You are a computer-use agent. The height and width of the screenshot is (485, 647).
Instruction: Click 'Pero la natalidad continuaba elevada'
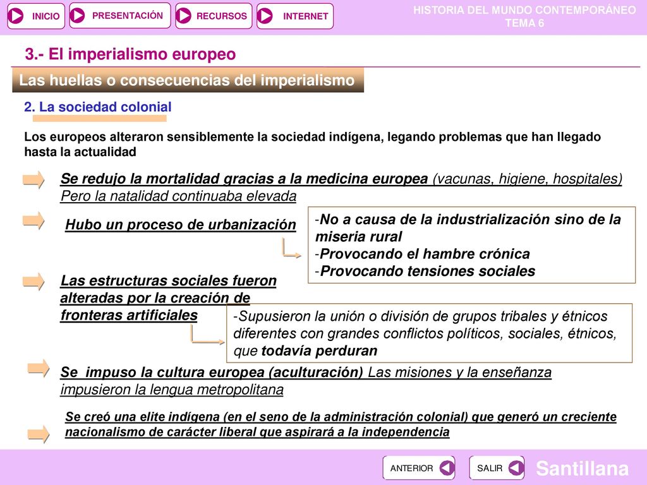pyautogui.click(x=179, y=196)
